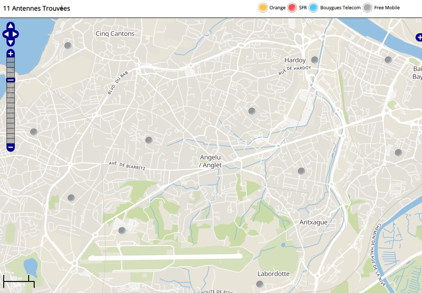Toggle the Bouygues Telecom blue circle
422x293 pixels.
[314, 8]
